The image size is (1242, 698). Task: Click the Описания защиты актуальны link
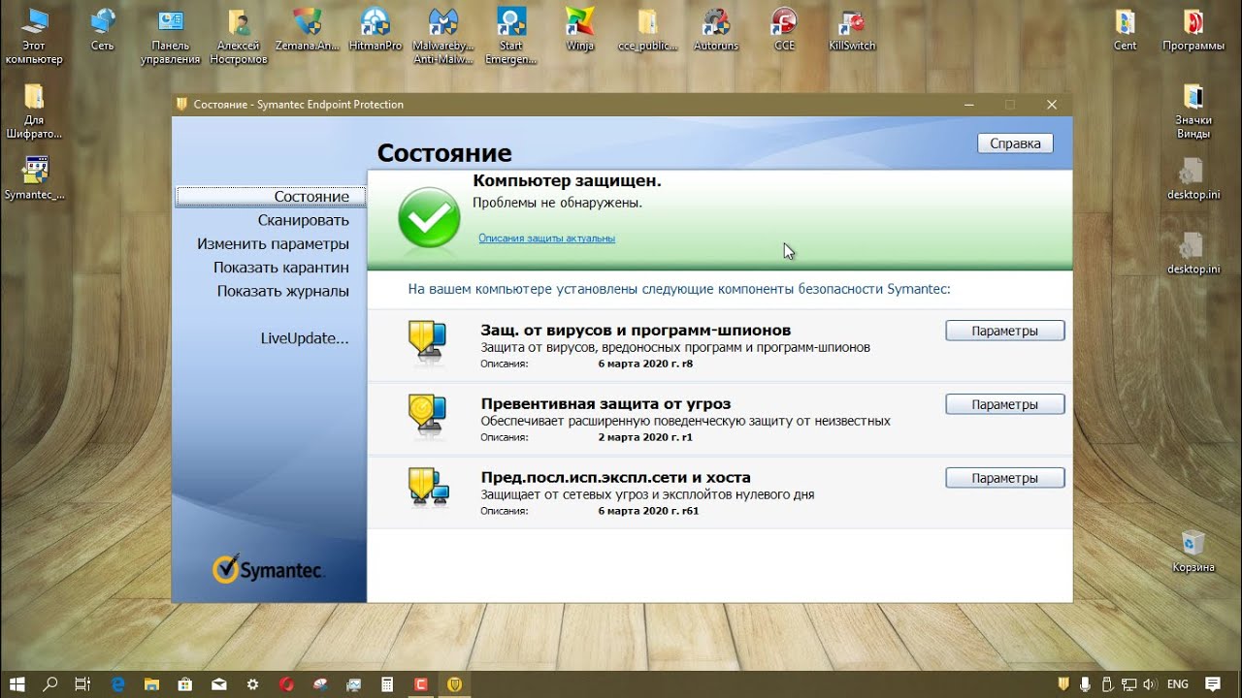(x=546, y=238)
